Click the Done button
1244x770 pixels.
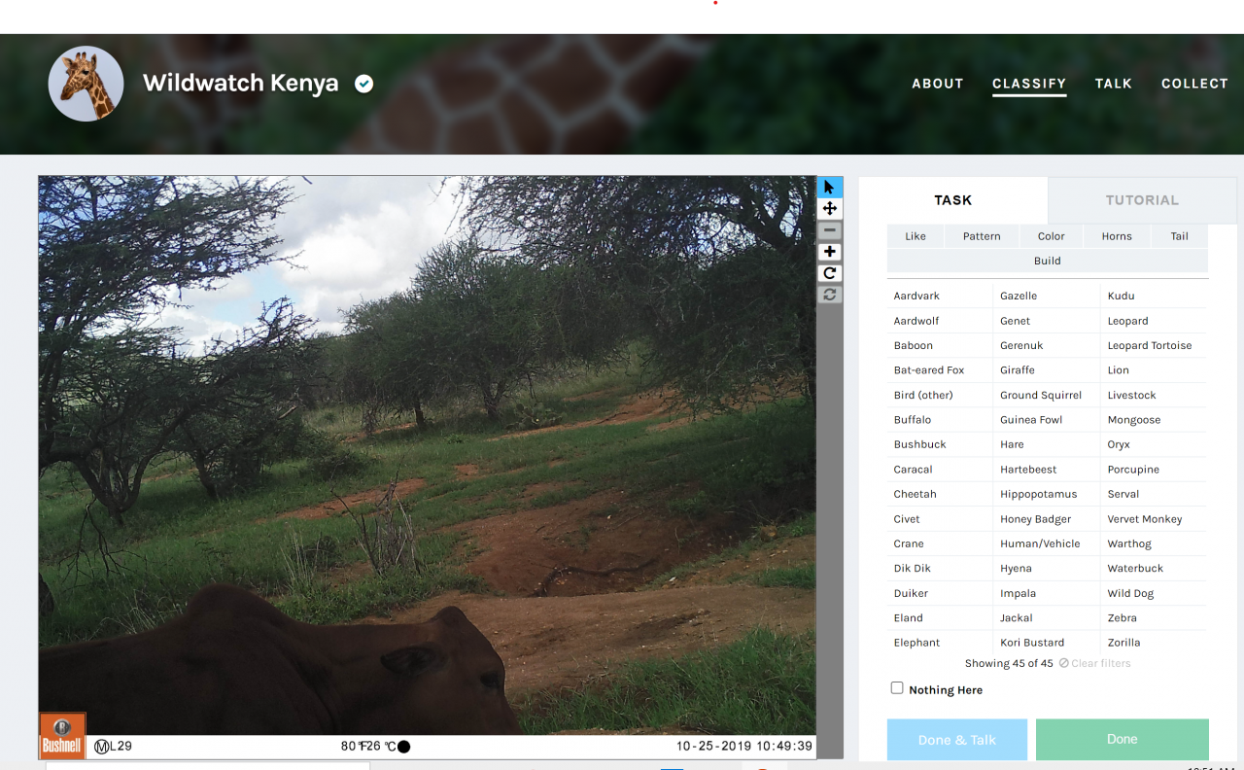1123,739
